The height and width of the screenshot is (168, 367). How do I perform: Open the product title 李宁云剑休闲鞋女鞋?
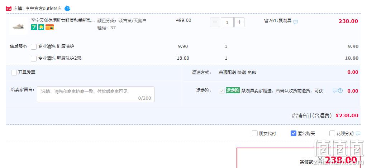coord(63,20)
